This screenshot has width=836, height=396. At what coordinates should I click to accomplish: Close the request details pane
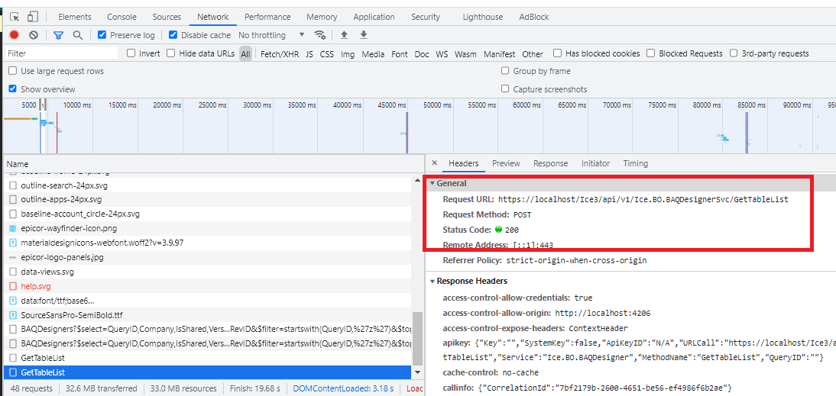click(x=434, y=163)
